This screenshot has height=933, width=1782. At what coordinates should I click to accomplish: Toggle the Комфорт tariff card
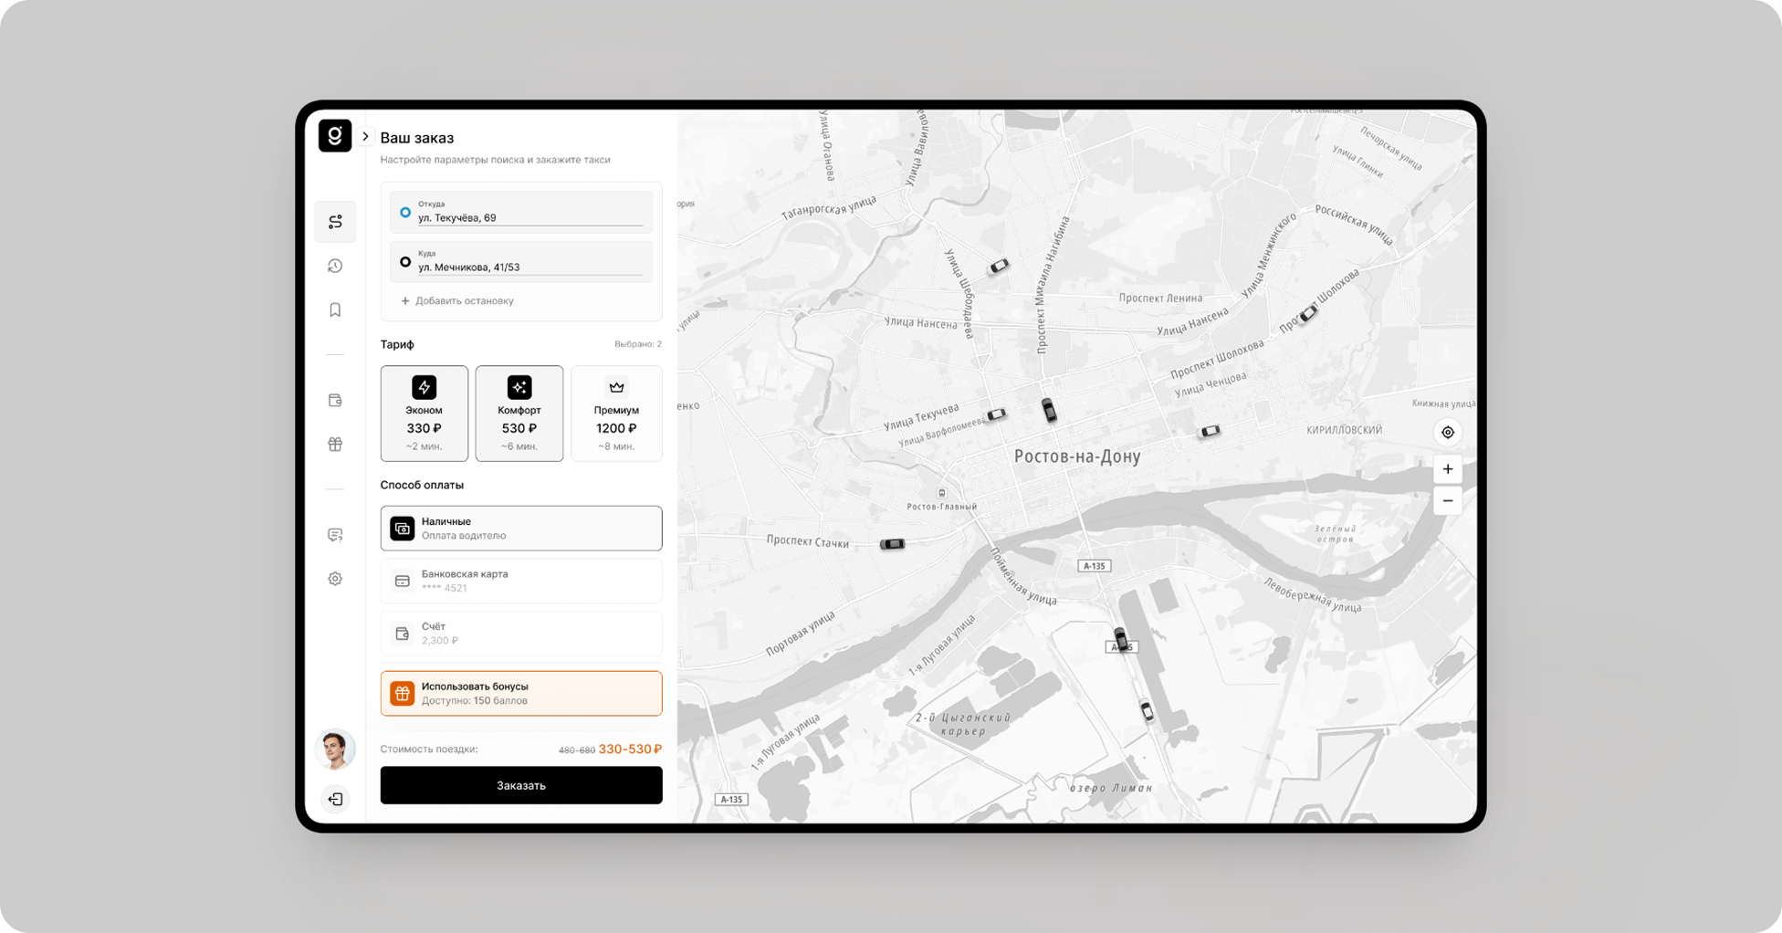[x=519, y=414]
